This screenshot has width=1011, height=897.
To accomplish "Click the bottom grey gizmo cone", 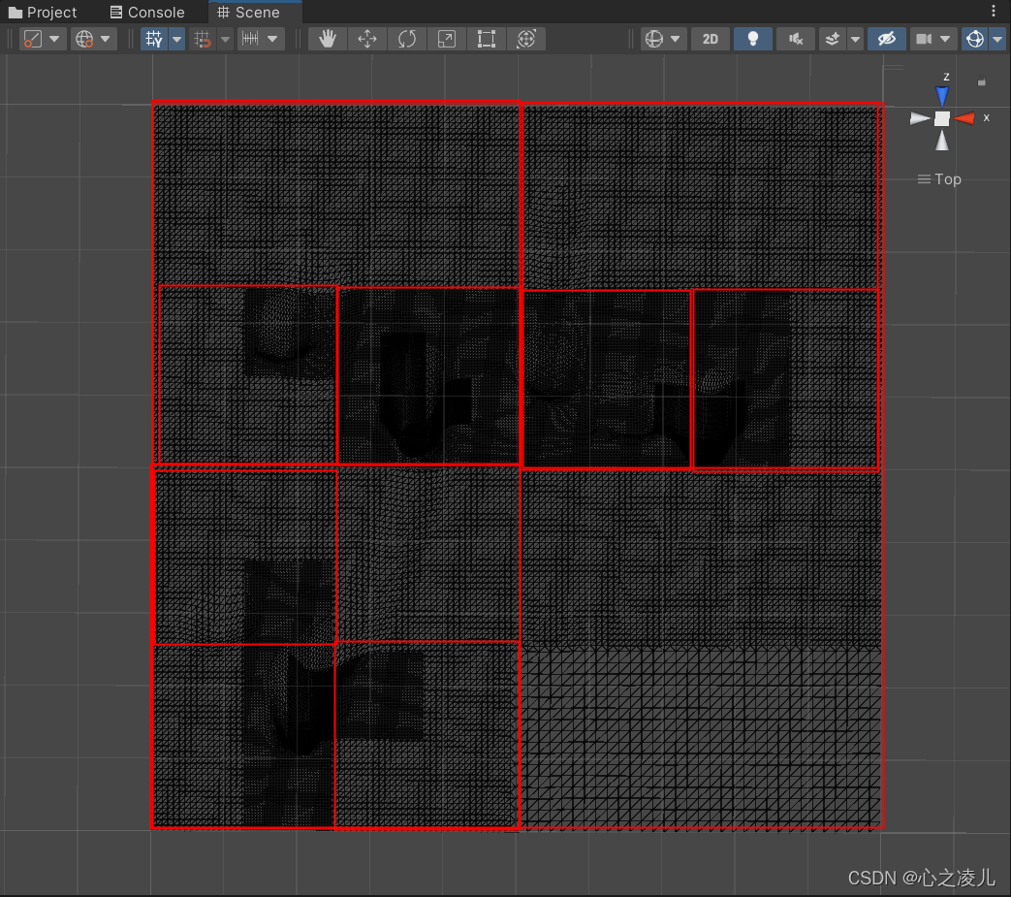I will [x=942, y=141].
